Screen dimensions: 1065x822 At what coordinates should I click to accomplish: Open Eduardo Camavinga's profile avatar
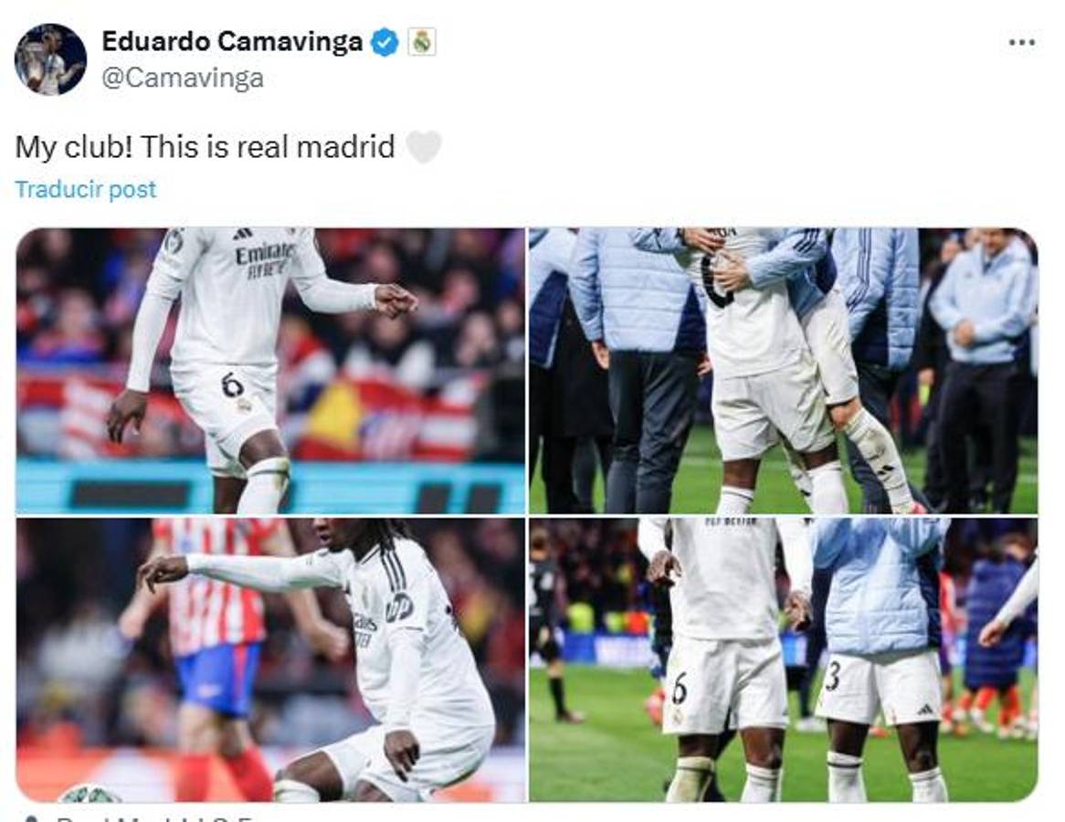click(x=50, y=58)
